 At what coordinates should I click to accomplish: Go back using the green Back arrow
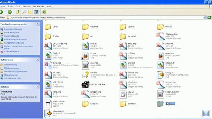coord(1,12)
